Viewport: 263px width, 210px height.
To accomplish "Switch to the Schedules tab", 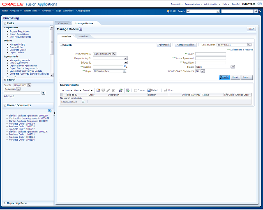I will (x=83, y=37).
